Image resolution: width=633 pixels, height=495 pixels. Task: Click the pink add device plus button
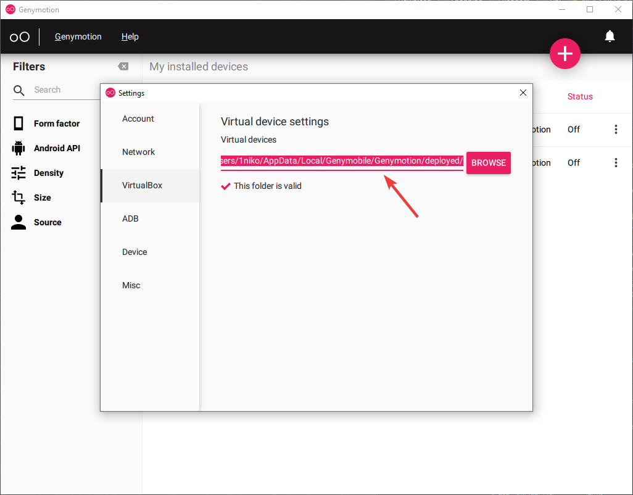[x=565, y=54]
